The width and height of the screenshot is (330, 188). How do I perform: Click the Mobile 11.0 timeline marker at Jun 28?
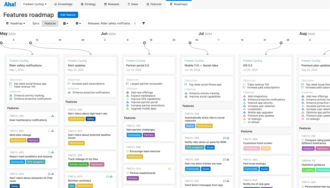pos(190,43)
